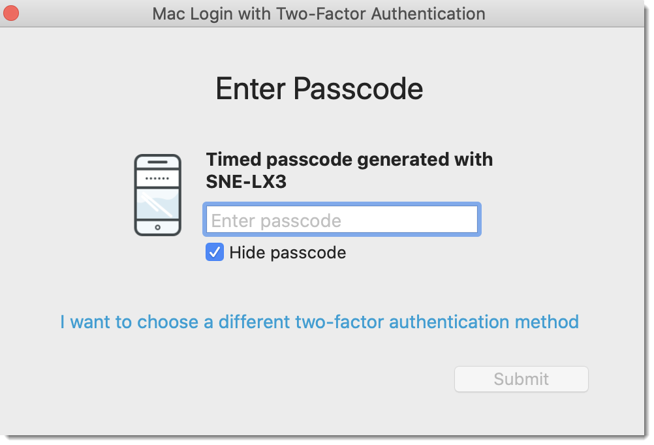Click the SNE-LX3 device name text
Image resolution: width=654 pixels, height=445 pixels.
(x=246, y=182)
